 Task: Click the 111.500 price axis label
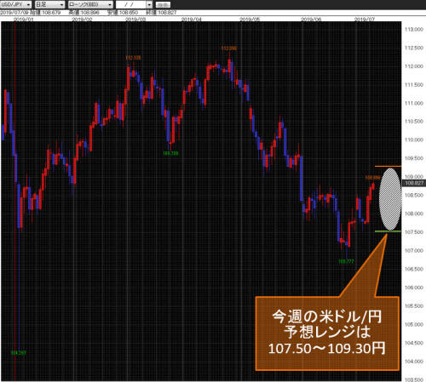pyautogui.click(x=414, y=85)
